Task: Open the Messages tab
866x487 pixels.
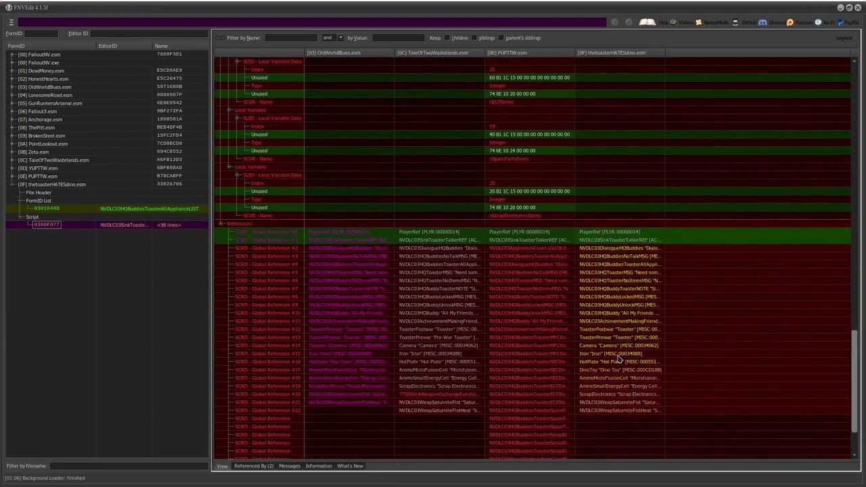Action: pos(290,466)
